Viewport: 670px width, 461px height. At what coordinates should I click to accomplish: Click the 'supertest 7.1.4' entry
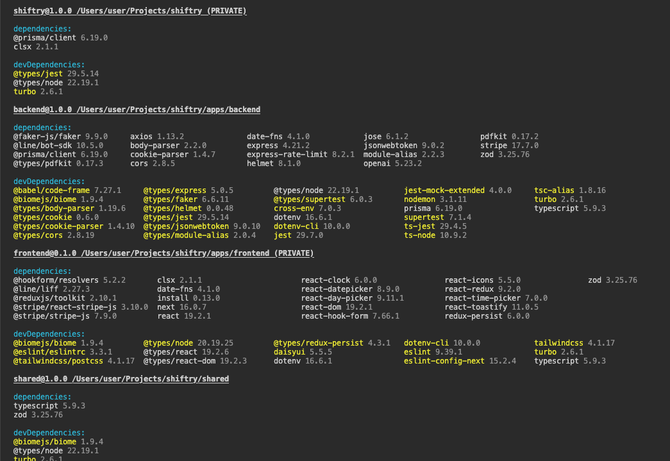[437, 217]
